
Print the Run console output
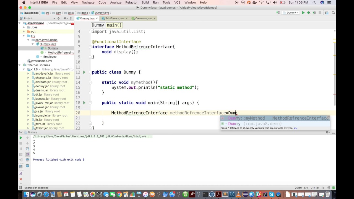[x=27, y=160]
